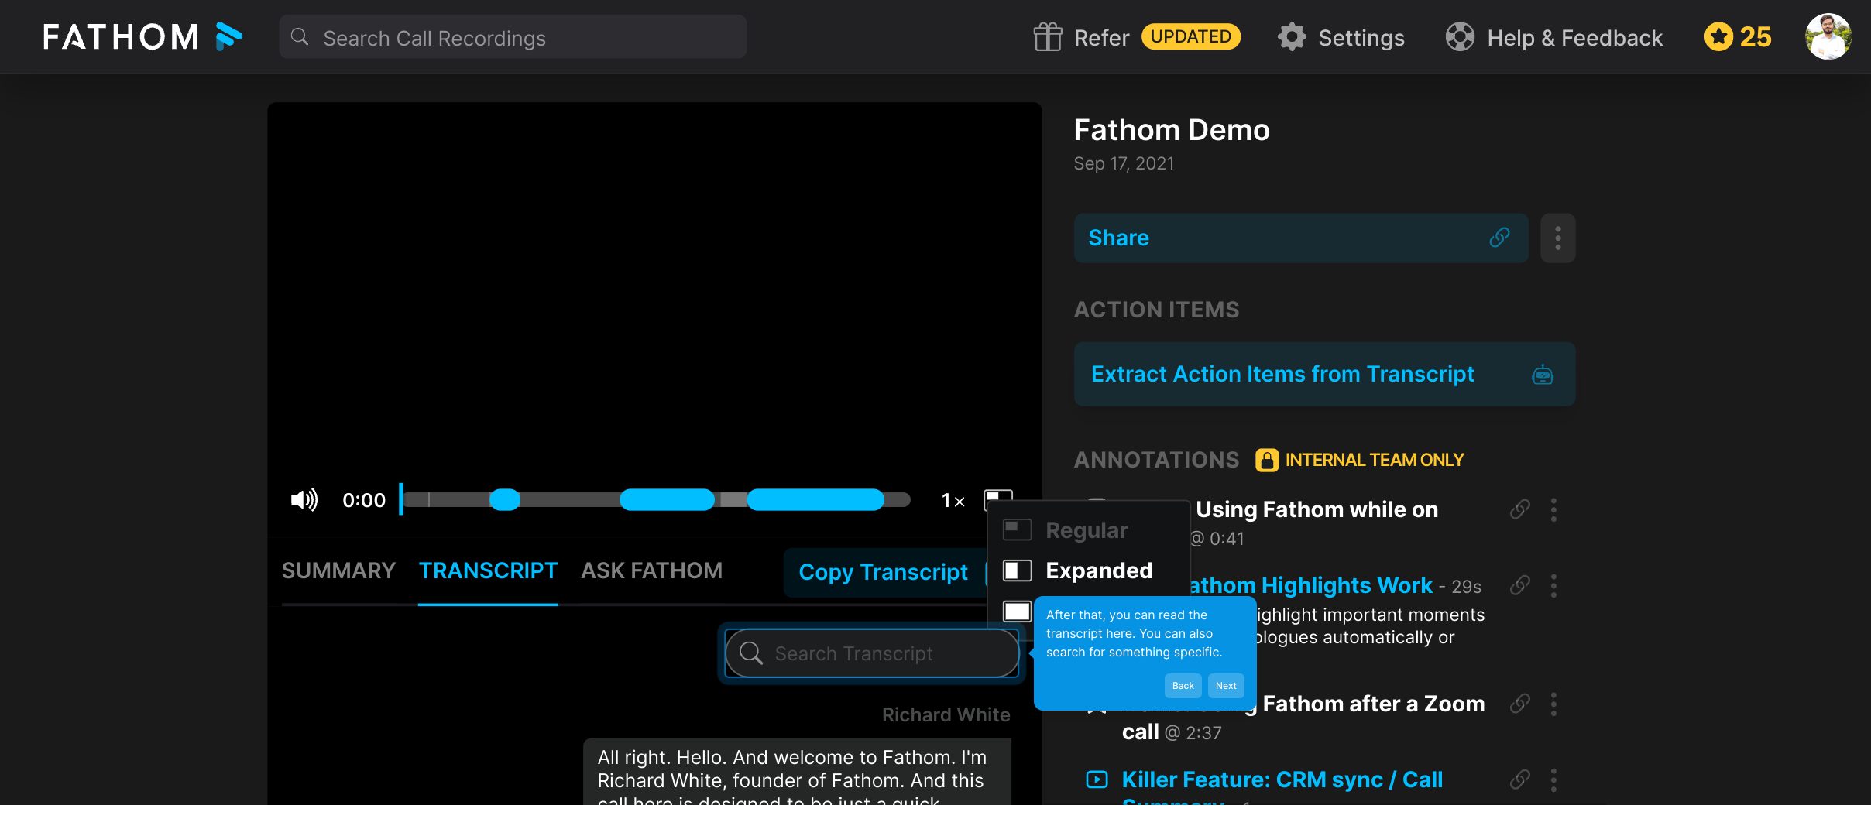Click Copy Transcript button
This screenshot has width=1871, height=836.
(884, 572)
